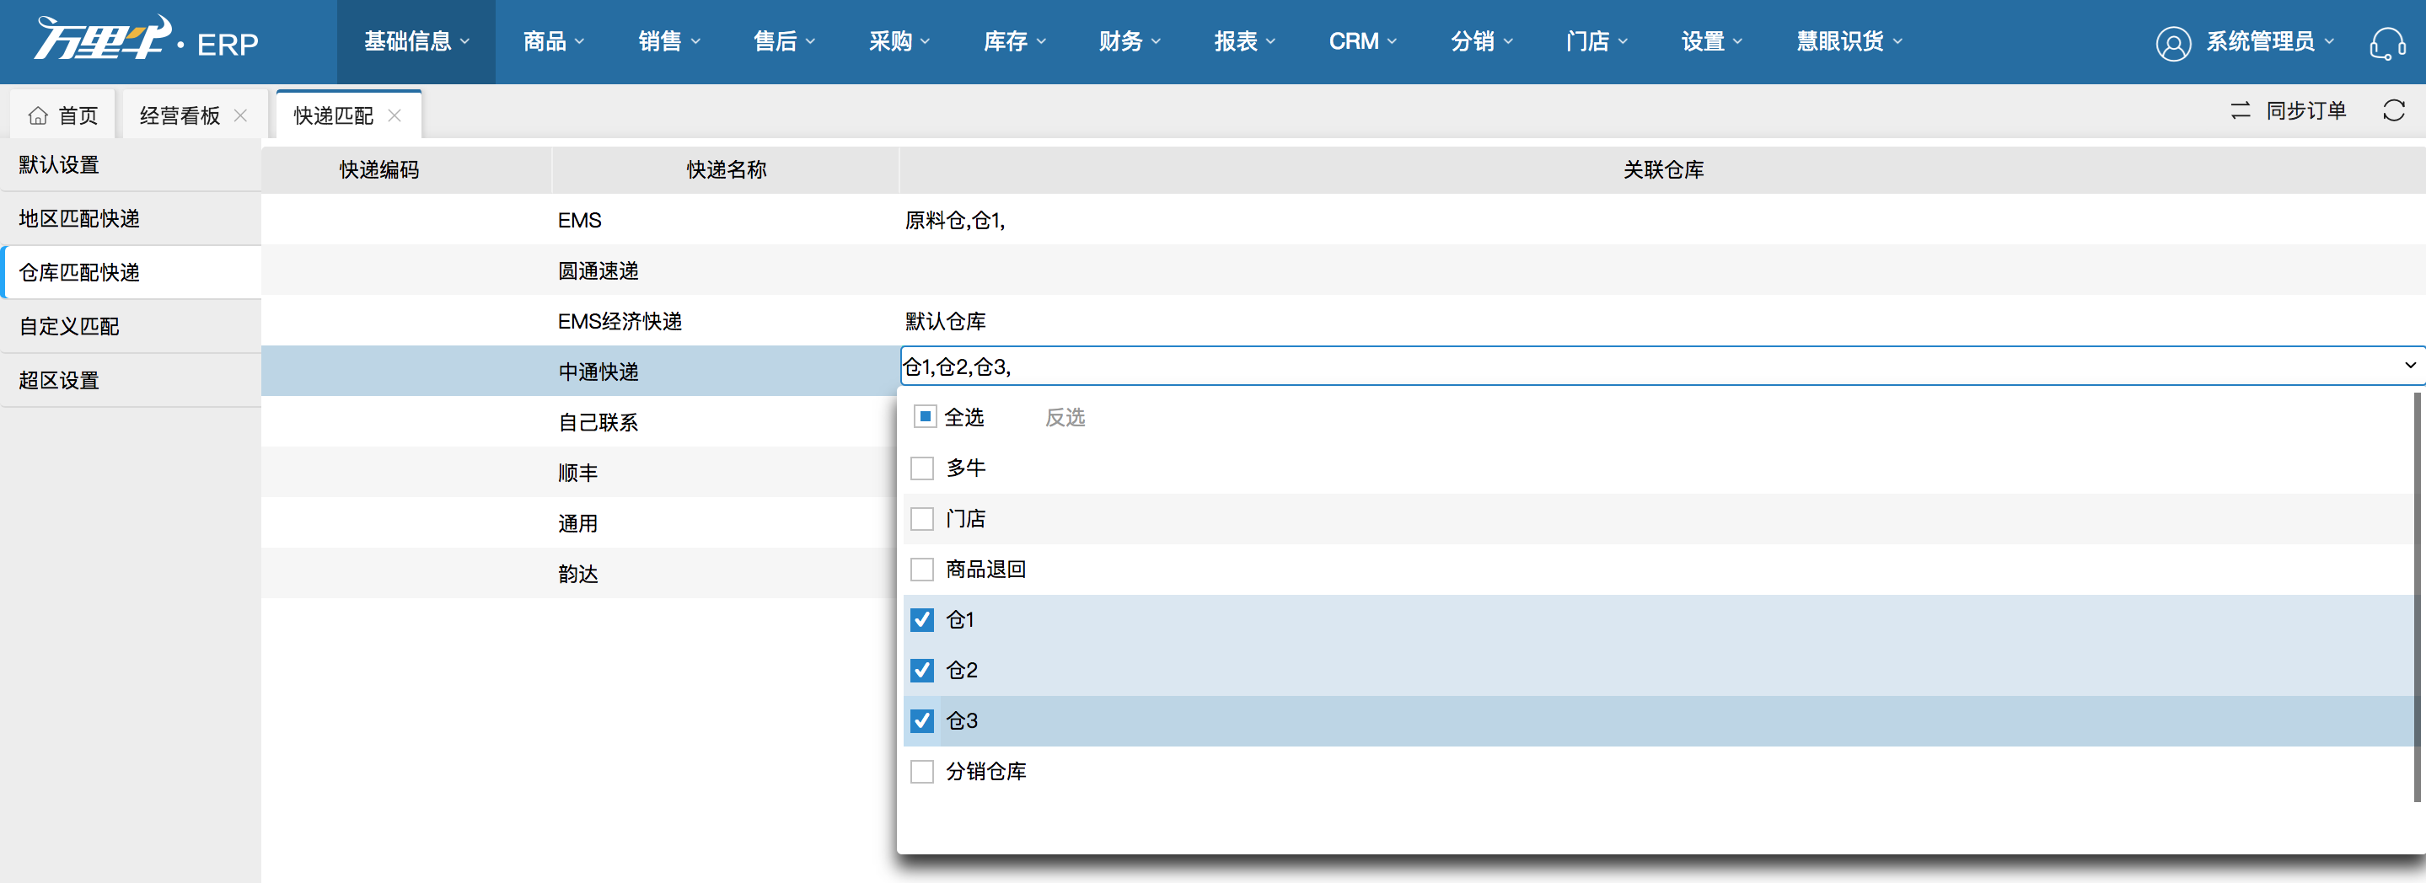
Task: Open the 基础信息 menu
Action: (416, 41)
